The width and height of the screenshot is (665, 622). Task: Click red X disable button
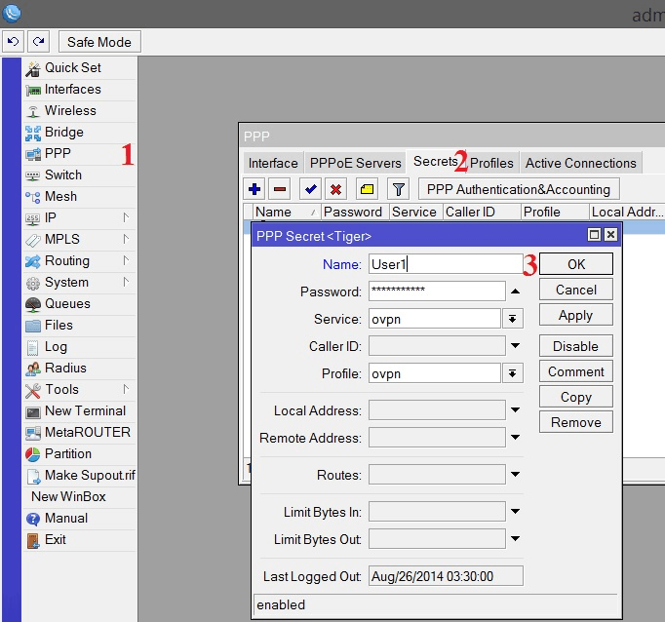pos(335,189)
